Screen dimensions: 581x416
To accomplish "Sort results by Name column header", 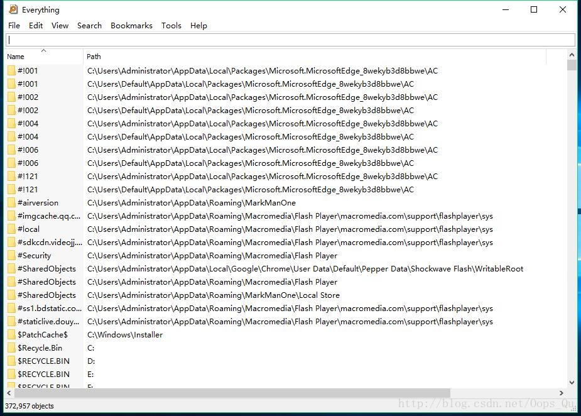I will click(x=38, y=57).
